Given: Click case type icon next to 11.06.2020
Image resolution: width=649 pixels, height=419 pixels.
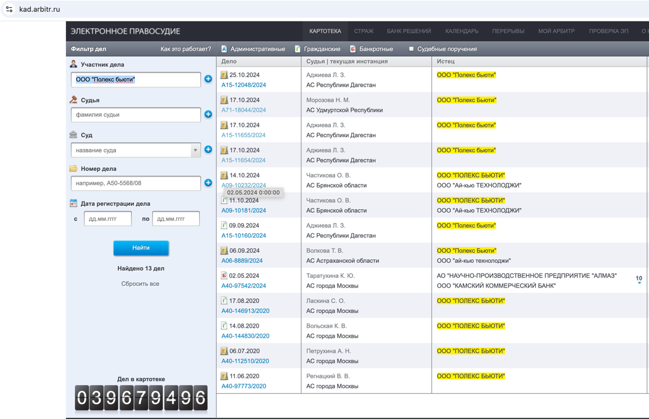Looking at the screenshot, I should click(224, 376).
